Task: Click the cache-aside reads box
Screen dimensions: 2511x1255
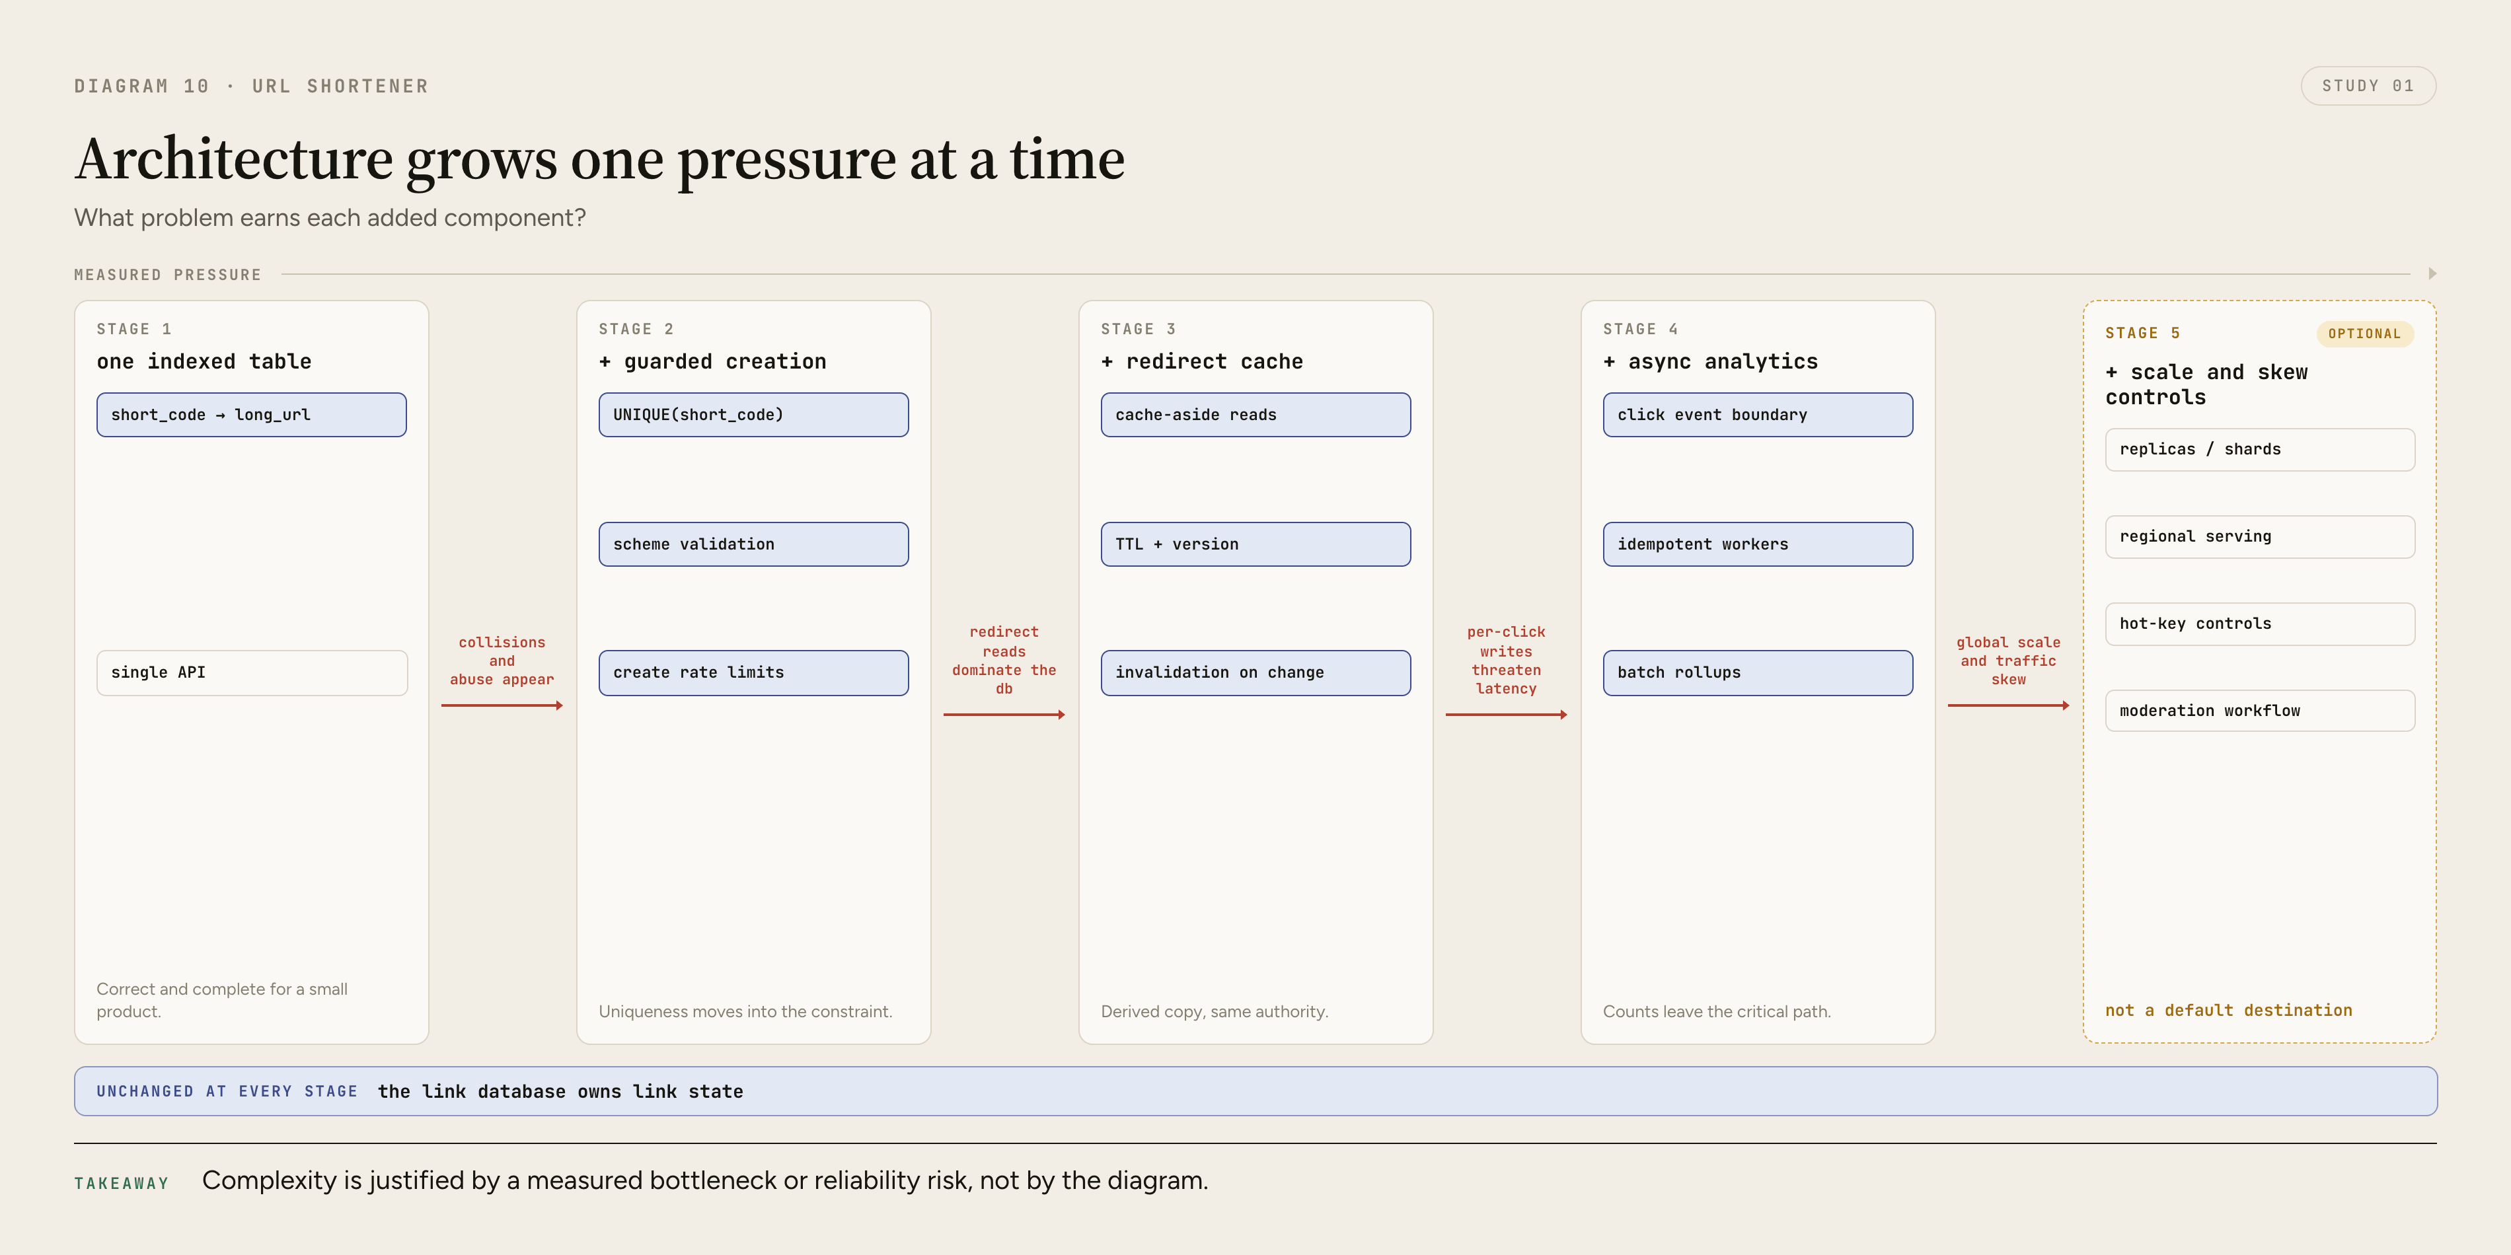Action: [1255, 415]
